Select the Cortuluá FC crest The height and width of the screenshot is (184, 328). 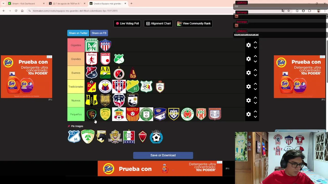pos(188,114)
